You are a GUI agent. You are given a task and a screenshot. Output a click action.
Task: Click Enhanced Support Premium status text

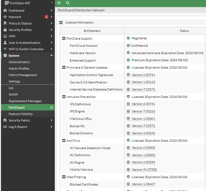click(x=160, y=60)
